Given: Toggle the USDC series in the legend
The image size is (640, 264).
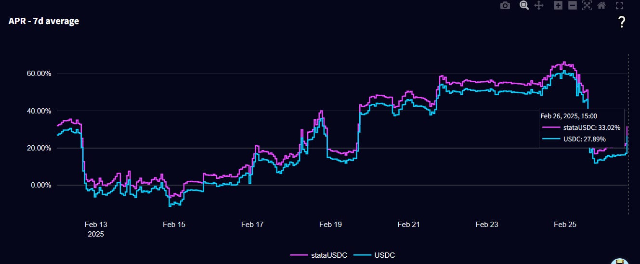Looking at the screenshot, I should coord(374,255).
